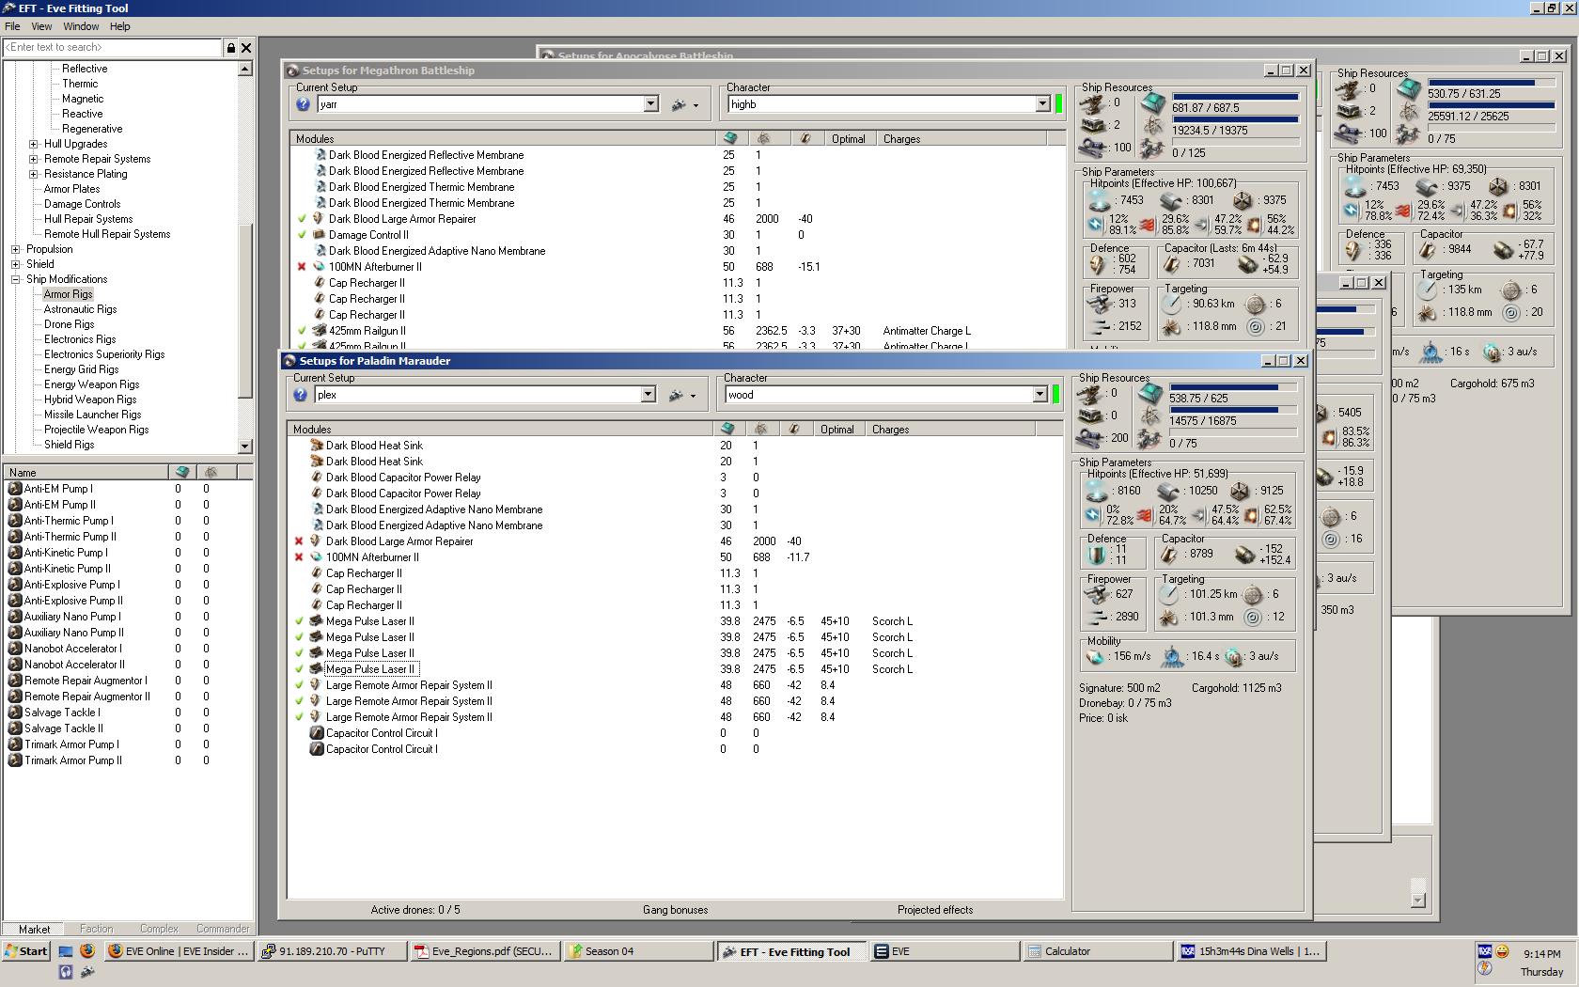
Task: Click the Anti-EM Pump I rig icon
Action: (15, 489)
